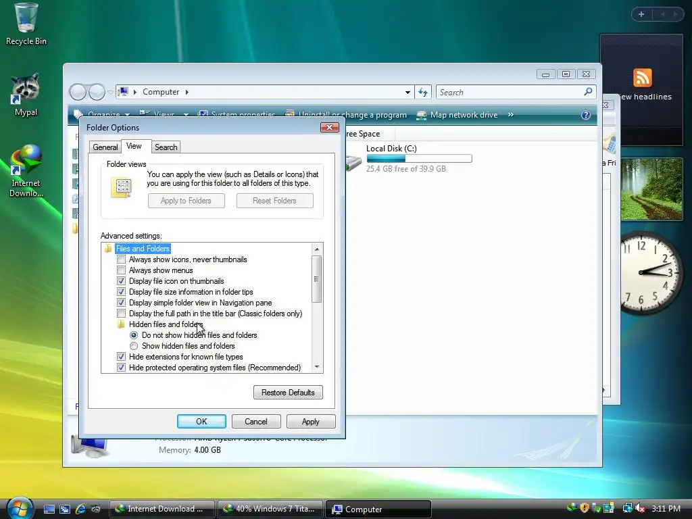Viewport: 692px width, 519px height.
Task: Open recent pages dropdown beside navigation buttons
Action: [110, 93]
